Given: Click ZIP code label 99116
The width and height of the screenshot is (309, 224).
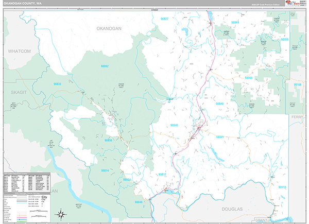Looking at the screenshot, I should 282,187.
